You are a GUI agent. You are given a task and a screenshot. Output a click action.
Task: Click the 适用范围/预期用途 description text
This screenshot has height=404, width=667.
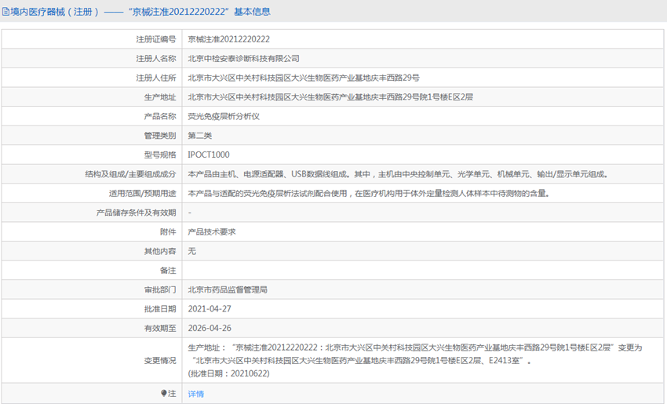click(370, 194)
